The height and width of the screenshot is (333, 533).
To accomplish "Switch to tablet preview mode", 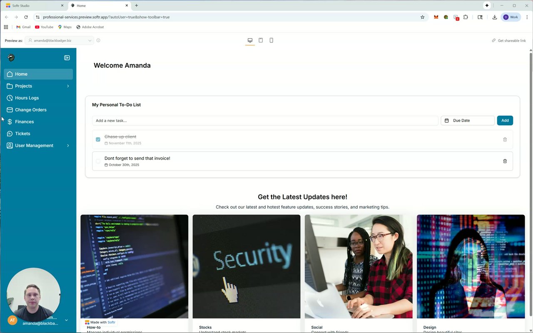I will tap(261, 40).
